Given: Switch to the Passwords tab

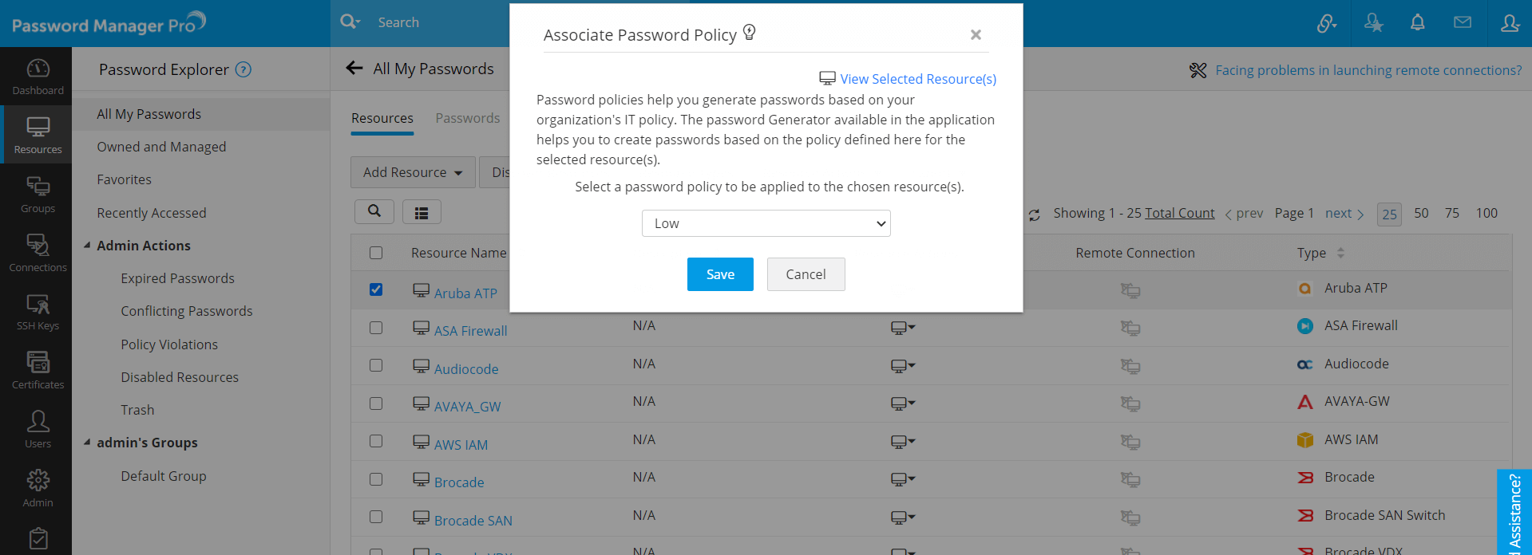Looking at the screenshot, I should [467, 118].
